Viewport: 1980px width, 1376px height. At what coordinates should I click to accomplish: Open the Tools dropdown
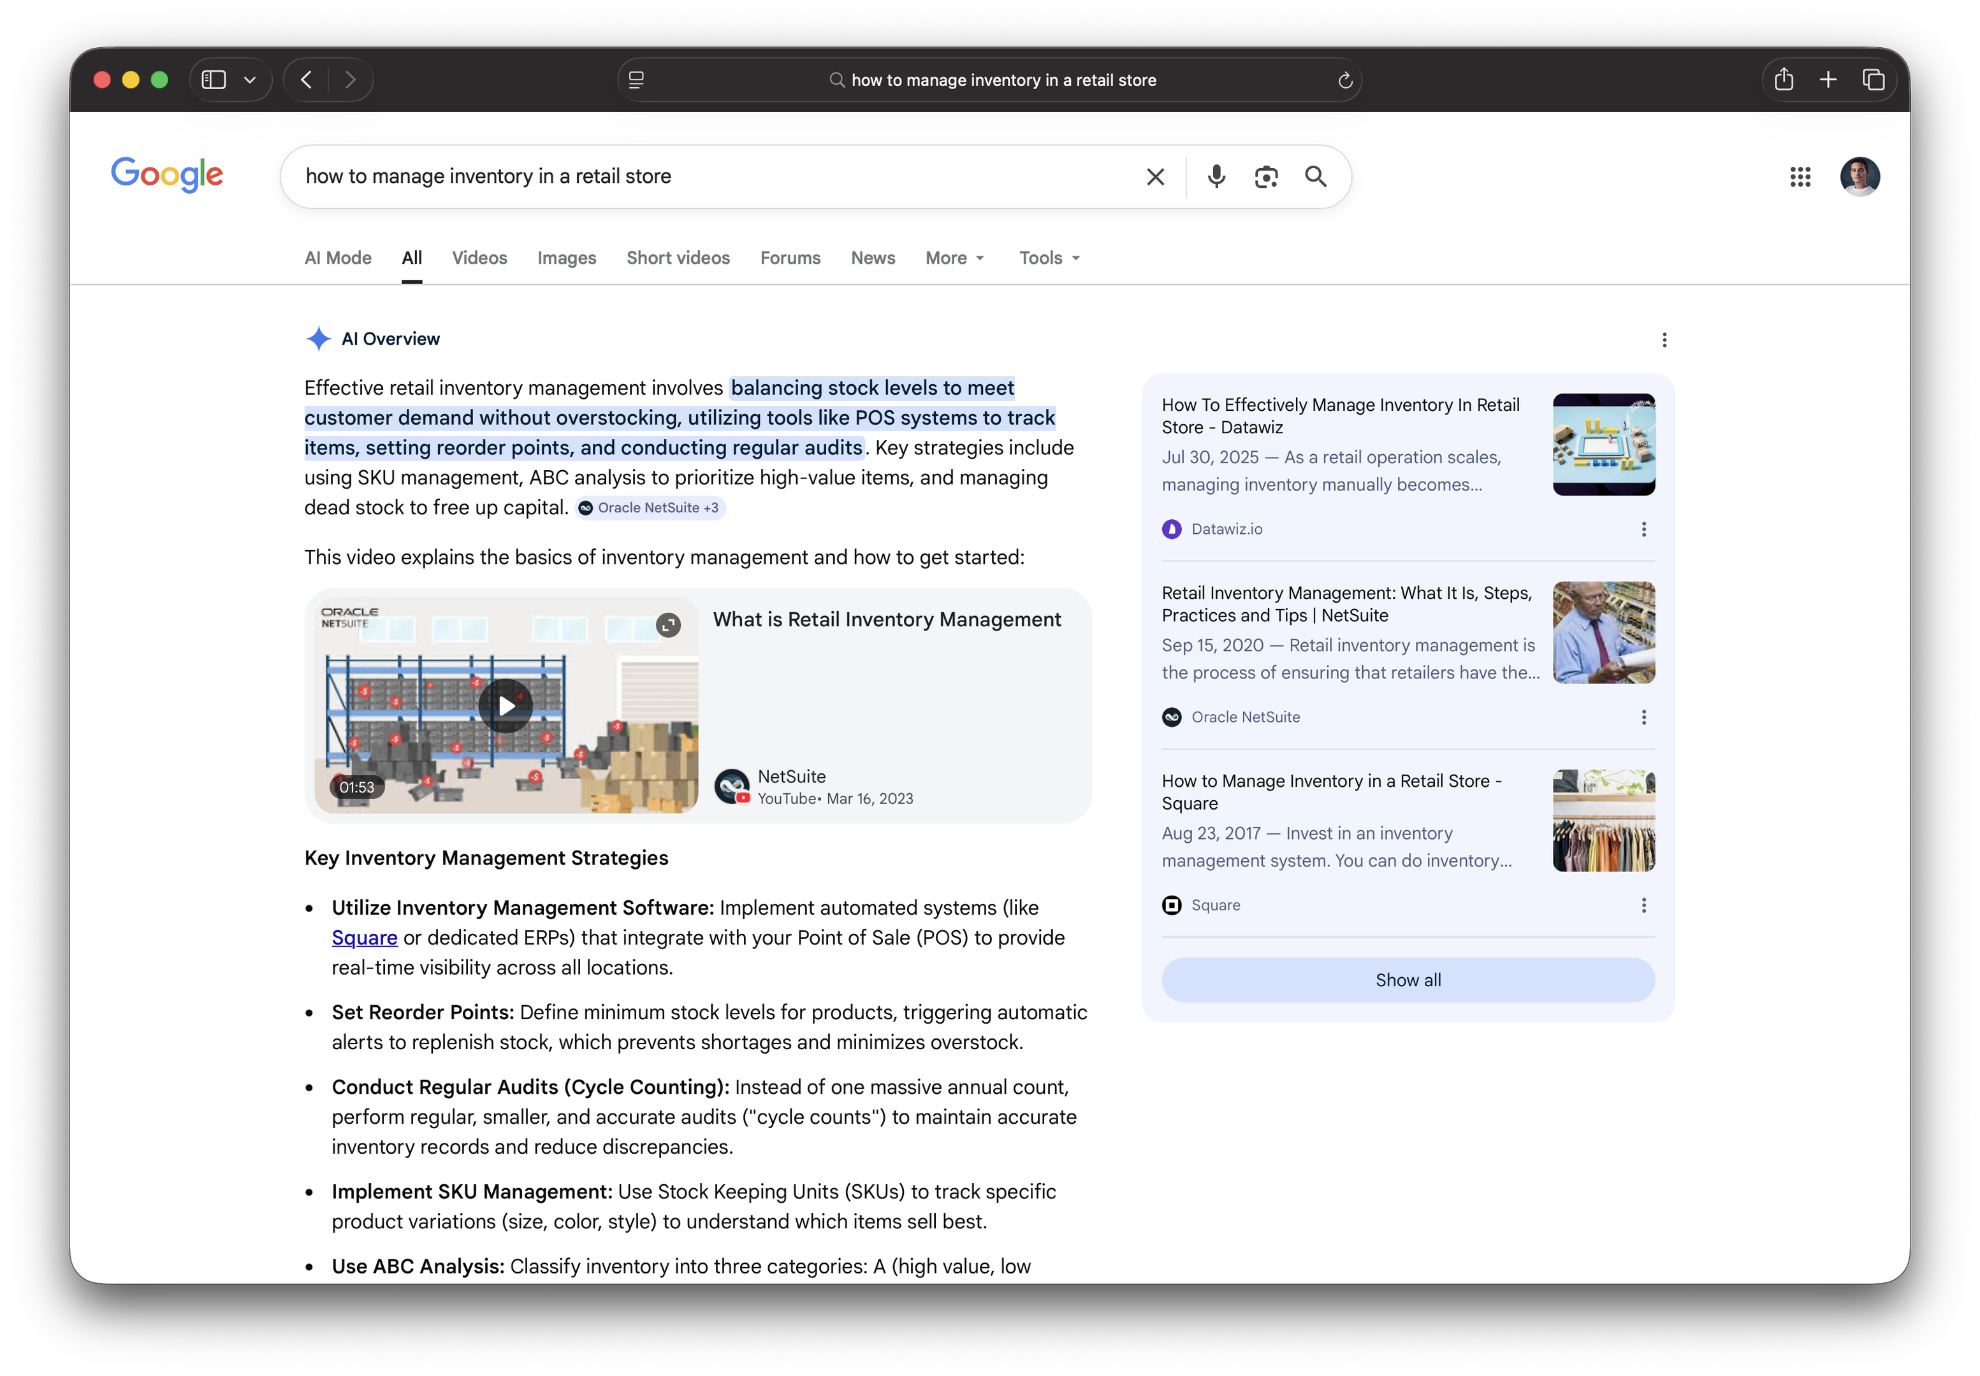1049,257
